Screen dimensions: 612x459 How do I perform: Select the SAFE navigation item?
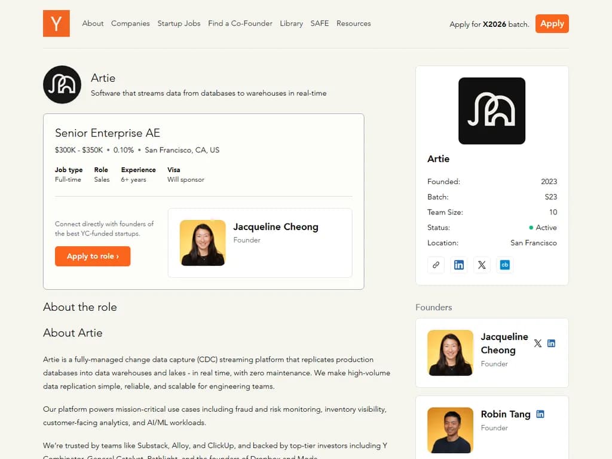click(x=320, y=23)
